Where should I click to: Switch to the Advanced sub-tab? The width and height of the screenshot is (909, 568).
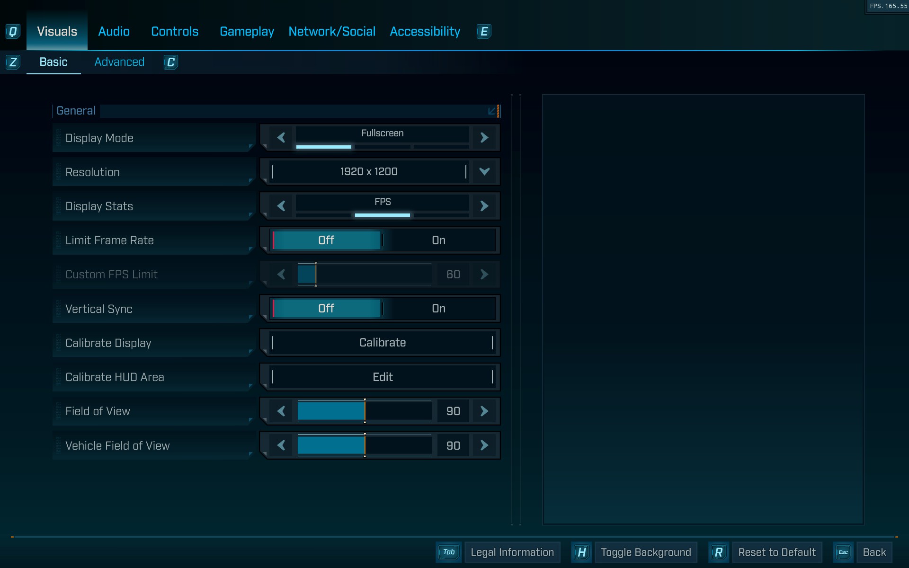tap(119, 62)
